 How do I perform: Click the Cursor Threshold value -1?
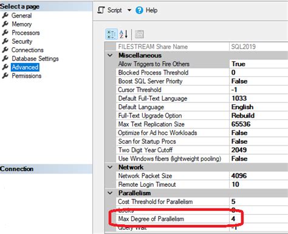pos(235,90)
